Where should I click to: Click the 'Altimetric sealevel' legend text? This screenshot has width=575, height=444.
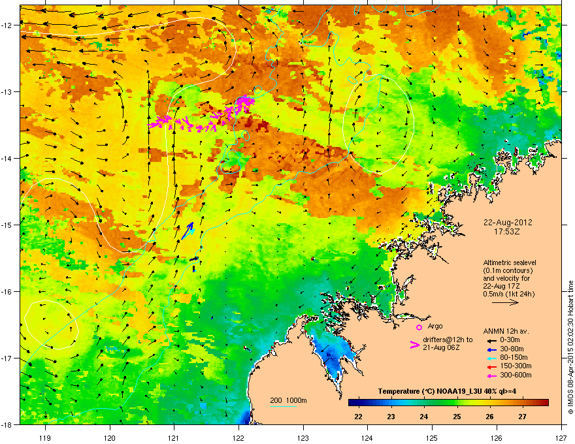510,262
